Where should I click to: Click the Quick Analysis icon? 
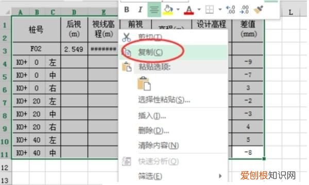126,161
